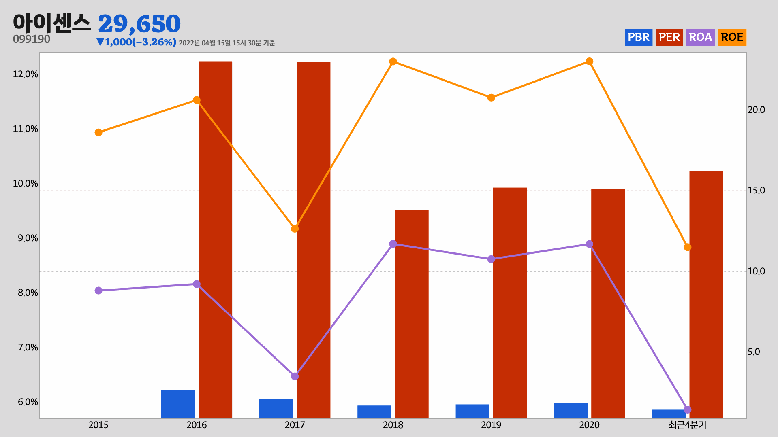The image size is (778, 437).
Task: Click the 15.0 right axis label
Action: 756,191
